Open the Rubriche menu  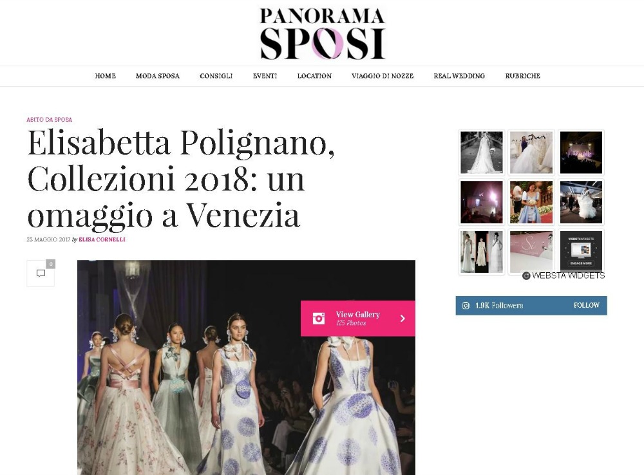522,76
